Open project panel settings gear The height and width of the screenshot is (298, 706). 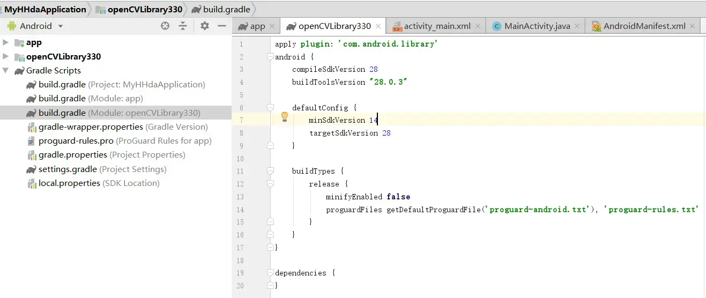[x=204, y=26]
